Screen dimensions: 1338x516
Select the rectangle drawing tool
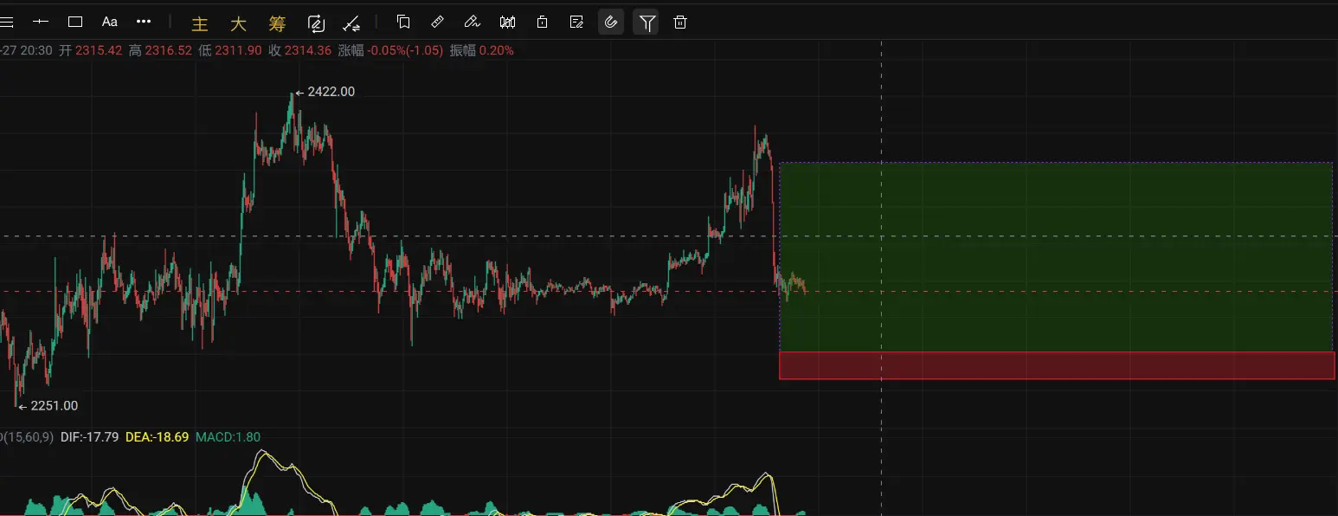click(x=75, y=22)
